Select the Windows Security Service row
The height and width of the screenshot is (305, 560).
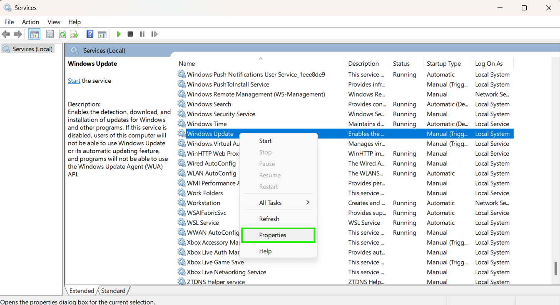(x=345, y=114)
